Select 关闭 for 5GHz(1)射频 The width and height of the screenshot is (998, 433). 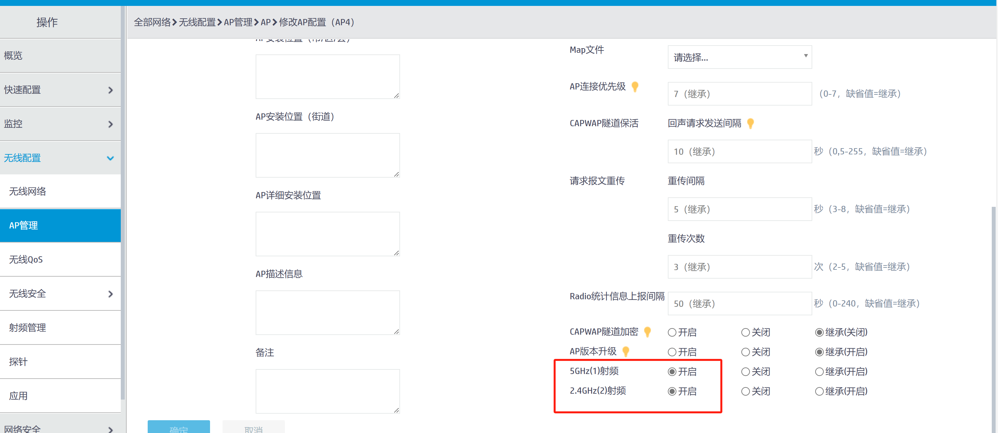[745, 372]
